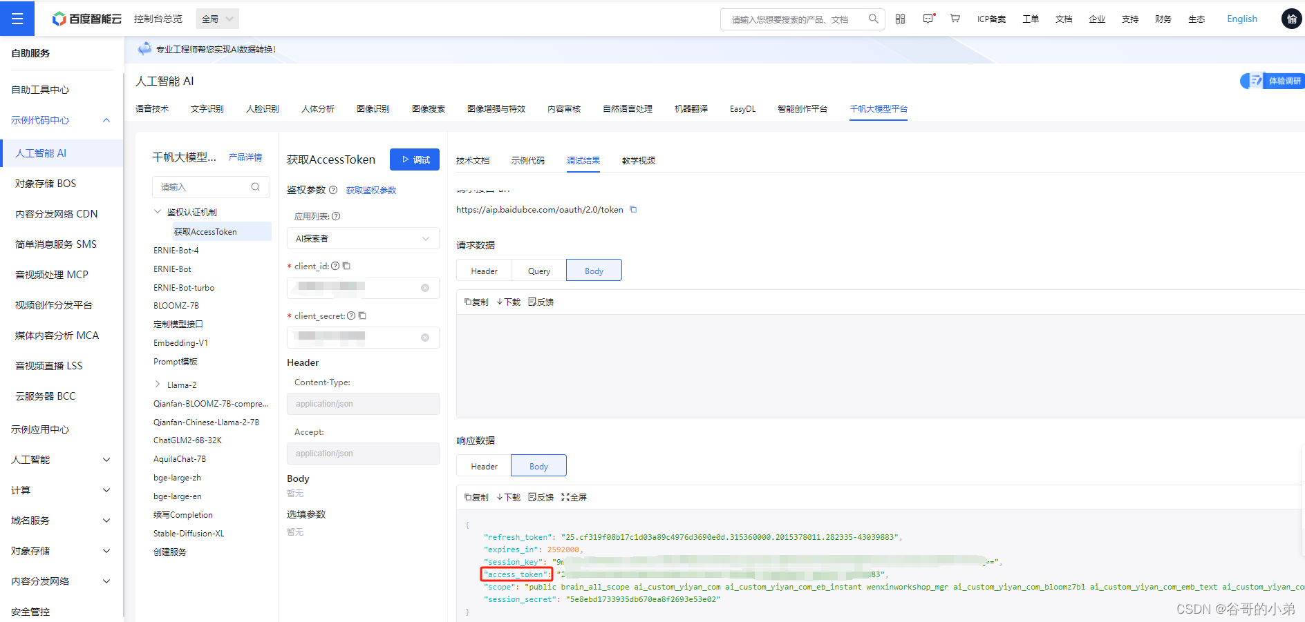Open the 自助工具中心 sidebar item

pyautogui.click(x=40, y=90)
